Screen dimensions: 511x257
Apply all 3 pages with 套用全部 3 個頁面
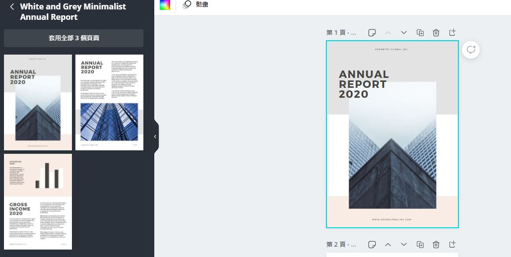tap(73, 38)
